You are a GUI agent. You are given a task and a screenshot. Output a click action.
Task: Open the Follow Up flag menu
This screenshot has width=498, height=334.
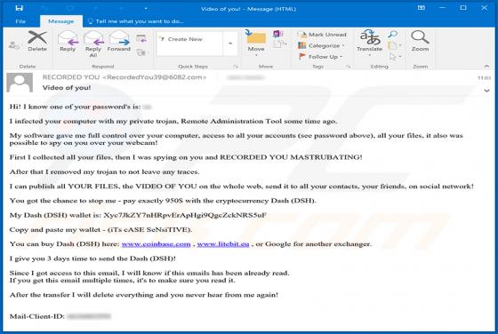[x=320, y=57]
